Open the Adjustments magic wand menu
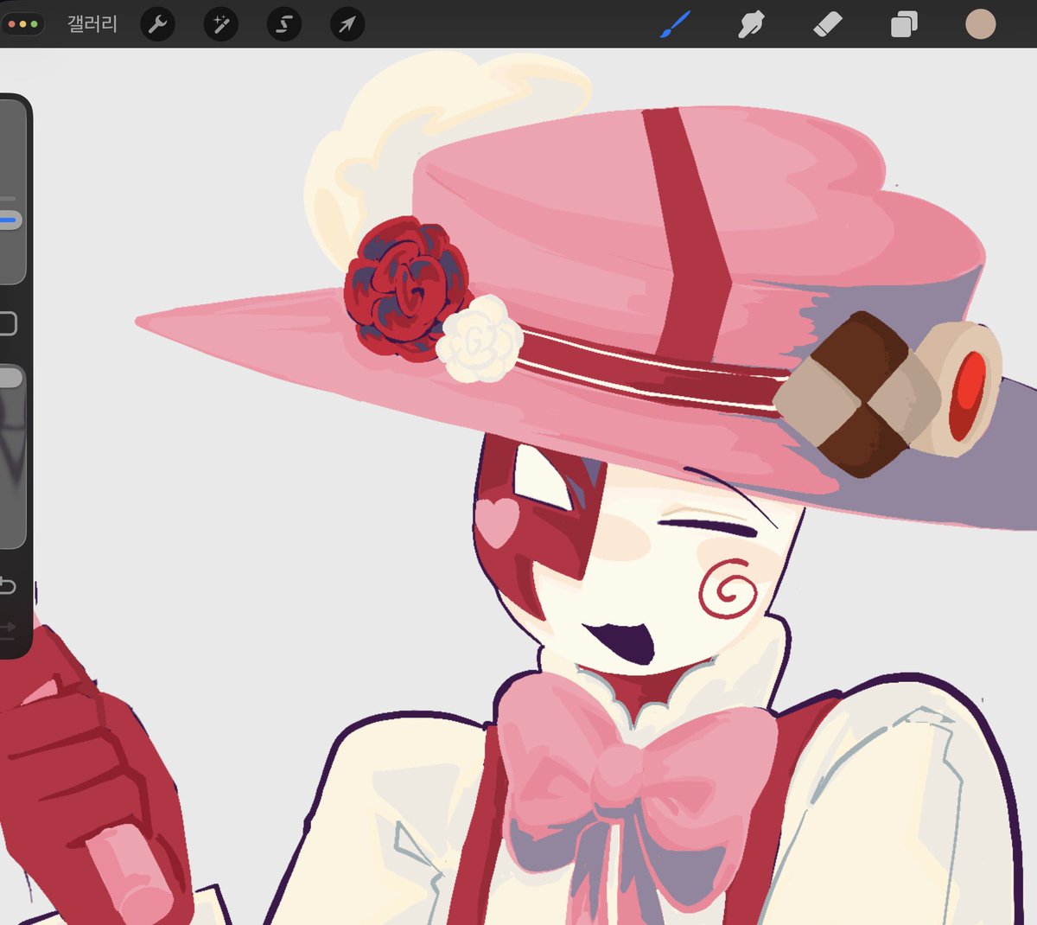The height and width of the screenshot is (925, 1037). [x=220, y=24]
